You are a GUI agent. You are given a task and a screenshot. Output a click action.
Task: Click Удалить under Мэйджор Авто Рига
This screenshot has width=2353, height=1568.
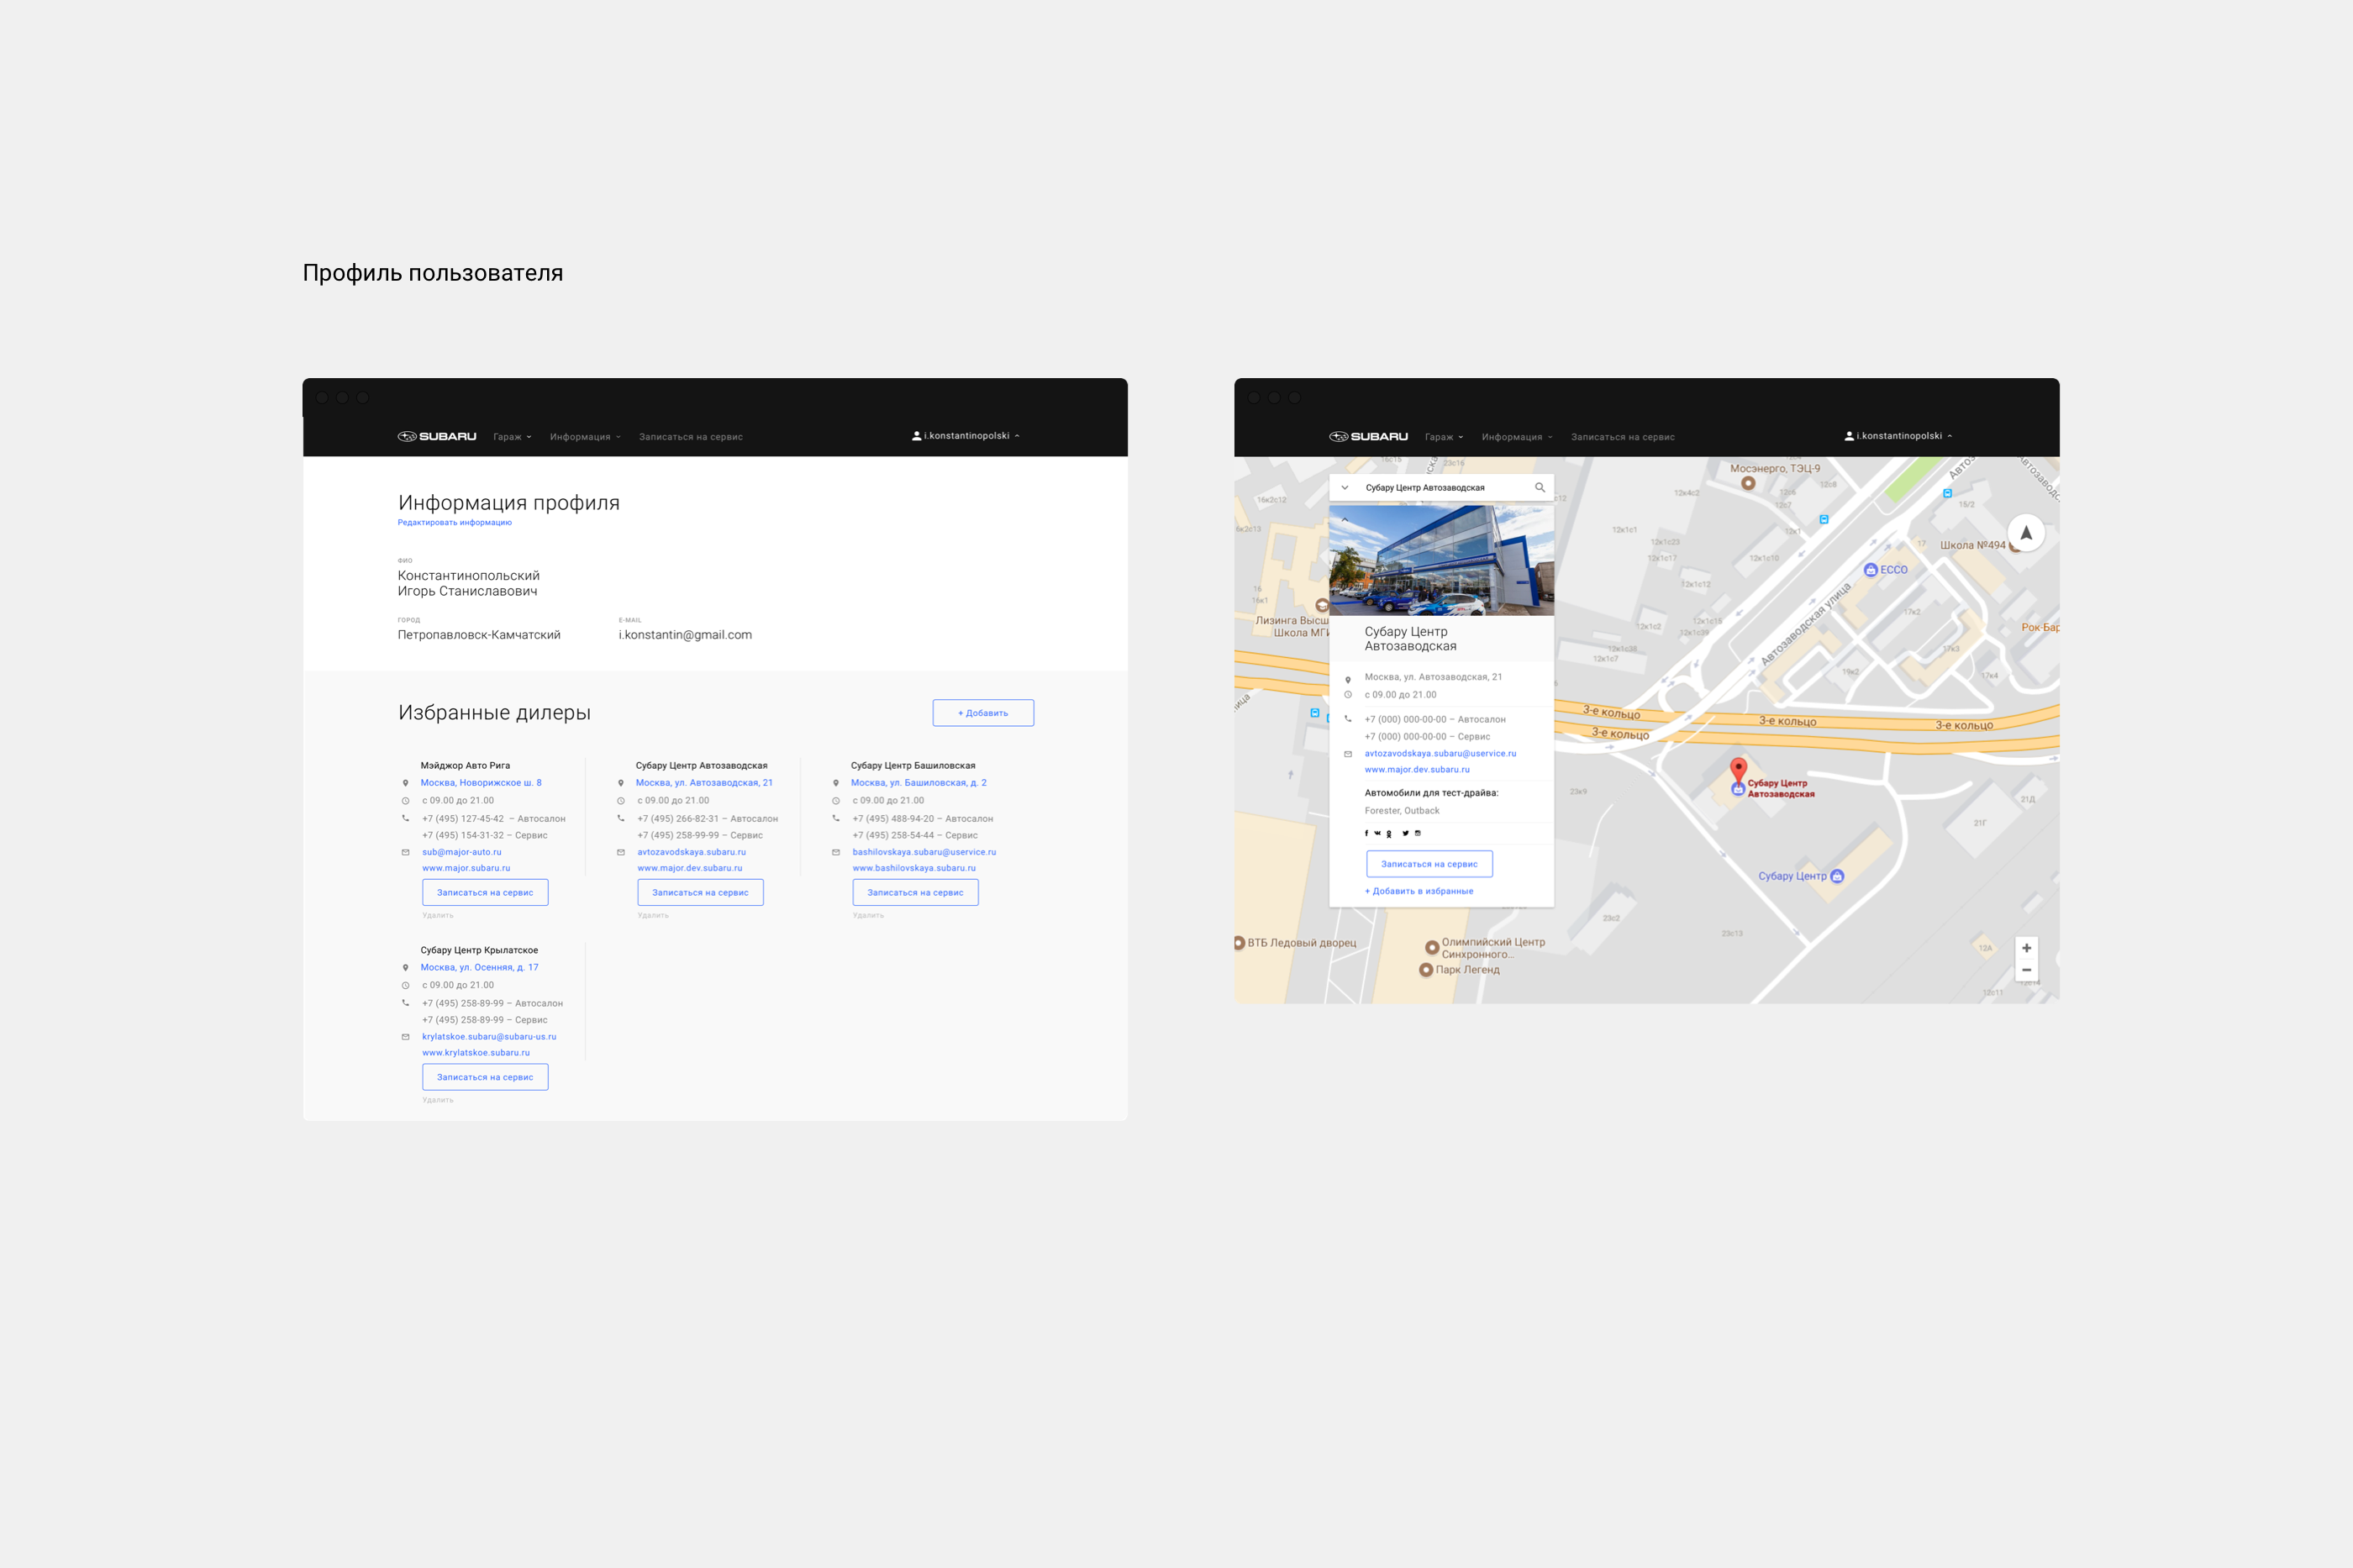438,916
